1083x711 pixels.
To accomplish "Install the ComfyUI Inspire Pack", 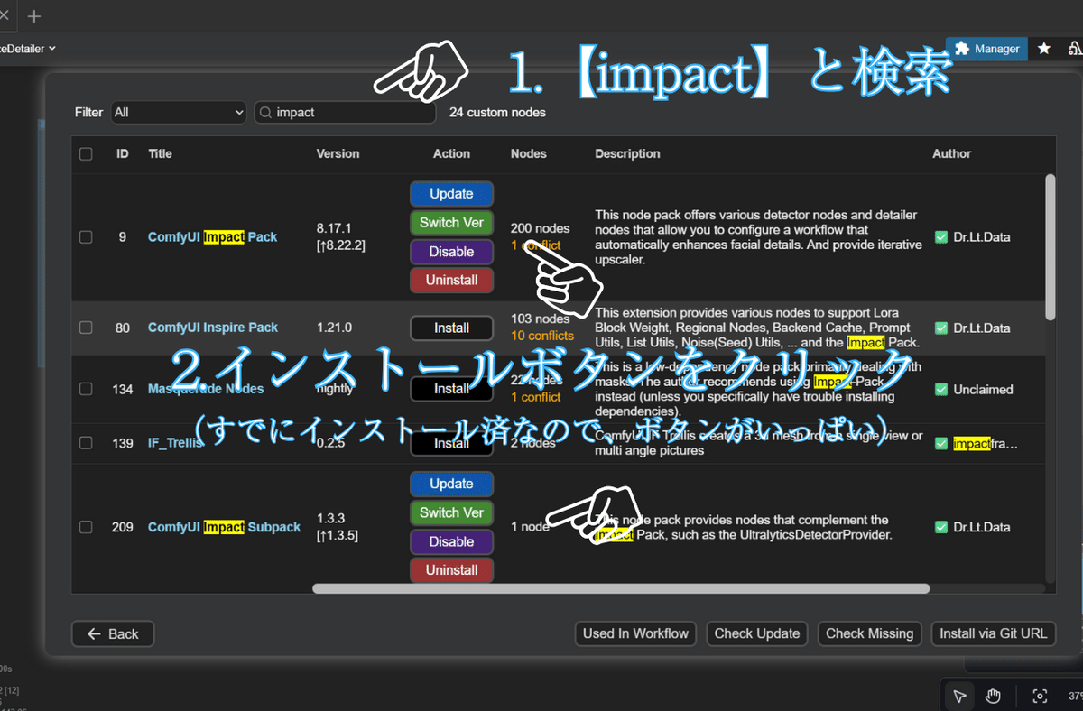I will click(451, 328).
